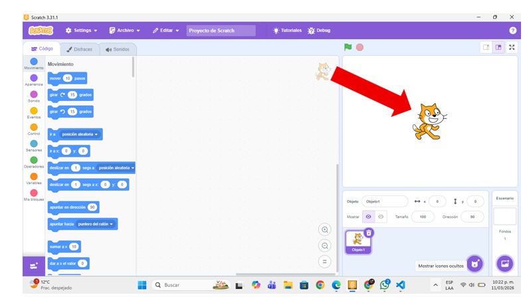Viewport: 525px width, 297px height.
Task: Open the Editar menu
Action: pos(165,31)
